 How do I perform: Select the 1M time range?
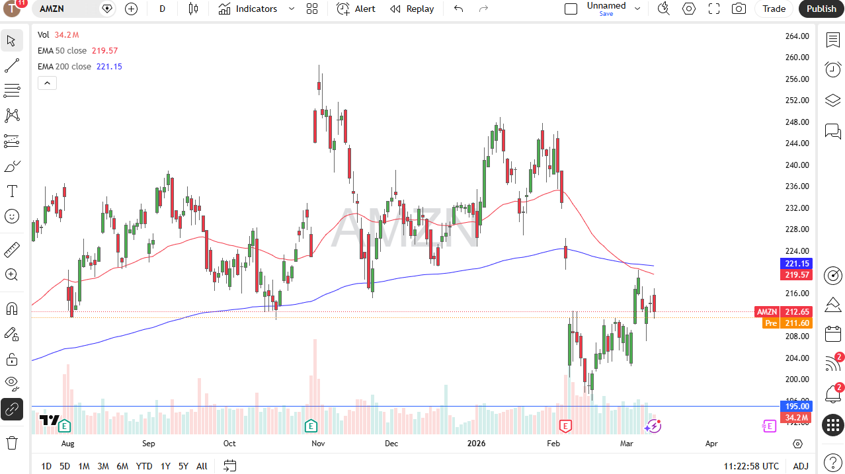(84, 466)
